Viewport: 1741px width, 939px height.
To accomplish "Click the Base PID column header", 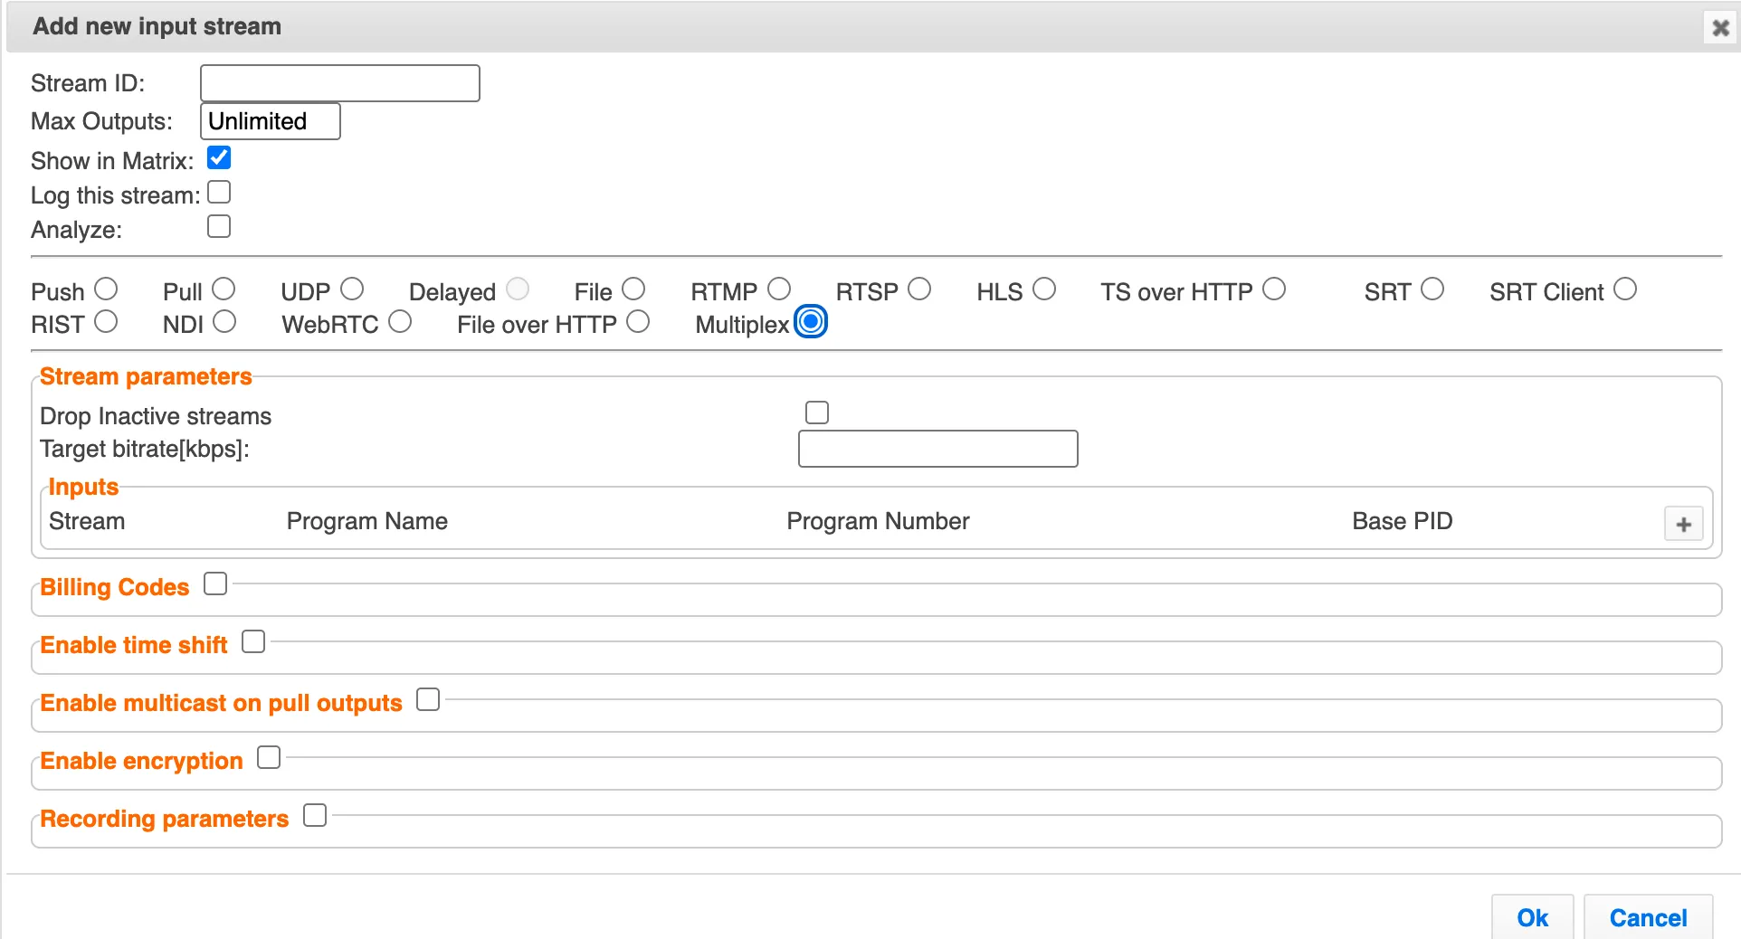I will [1402, 522].
